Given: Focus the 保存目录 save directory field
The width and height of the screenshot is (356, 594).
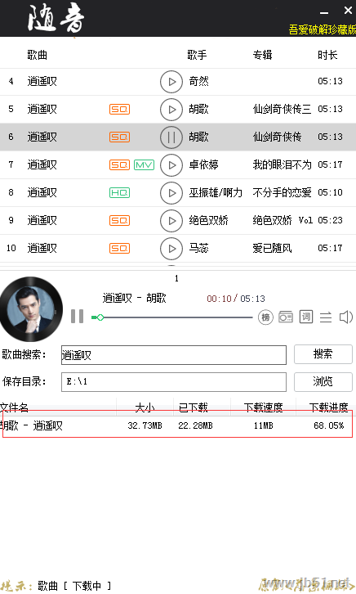Looking at the screenshot, I should [174, 382].
